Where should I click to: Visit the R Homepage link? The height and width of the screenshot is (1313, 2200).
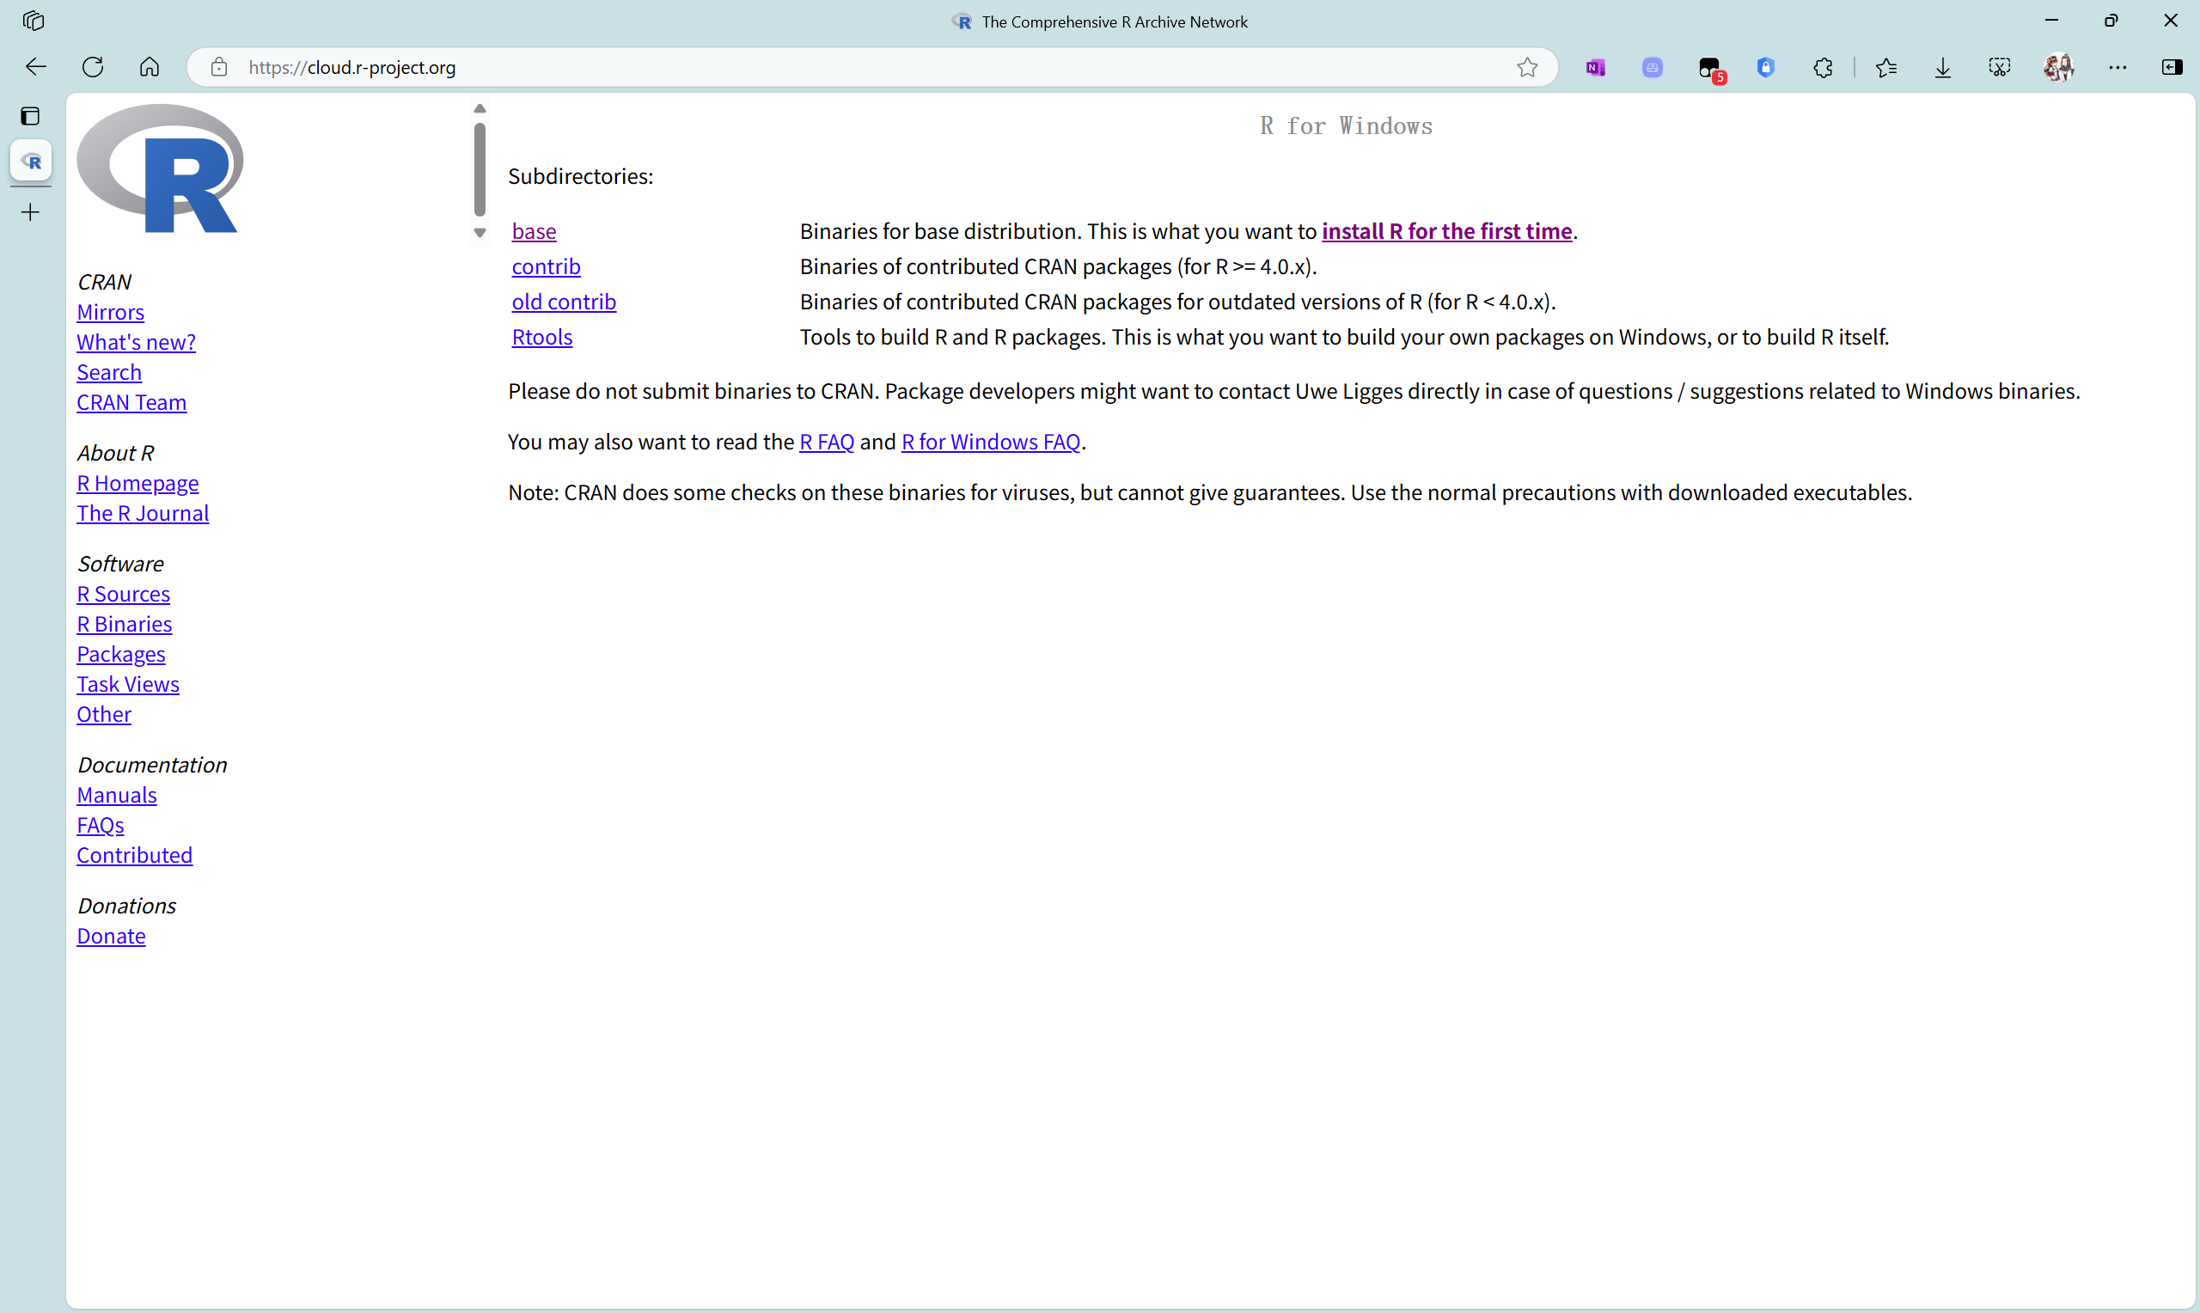[138, 483]
